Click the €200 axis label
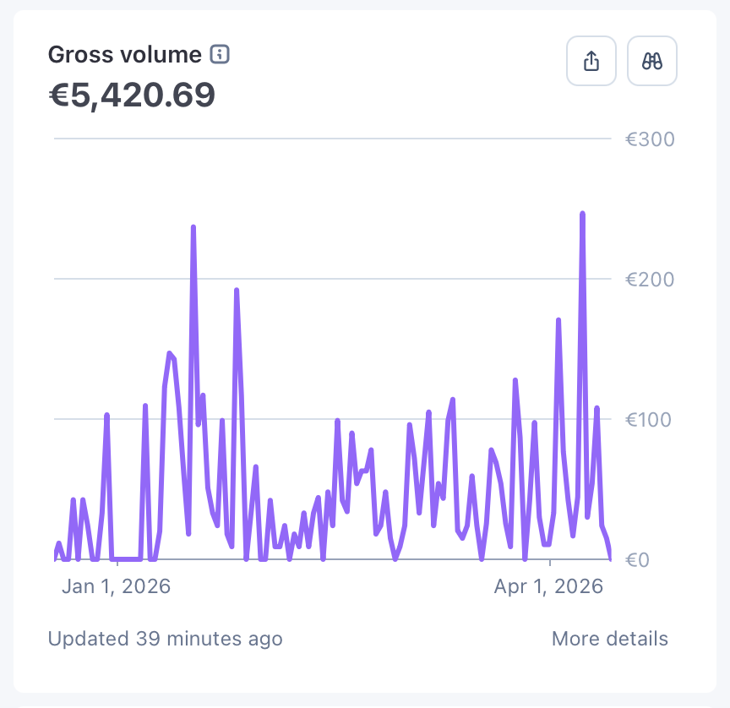Screen dimensions: 730x708 click(650, 280)
